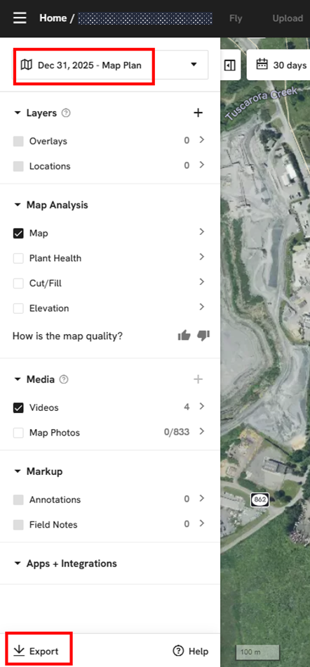Switch to the Fly tab
Screen dimensions: 310x667
click(x=236, y=18)
